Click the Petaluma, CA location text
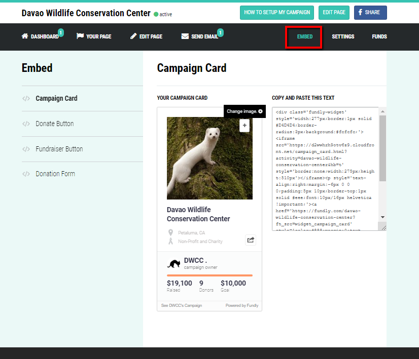This screenshot has height=359, width=419. 192,233
